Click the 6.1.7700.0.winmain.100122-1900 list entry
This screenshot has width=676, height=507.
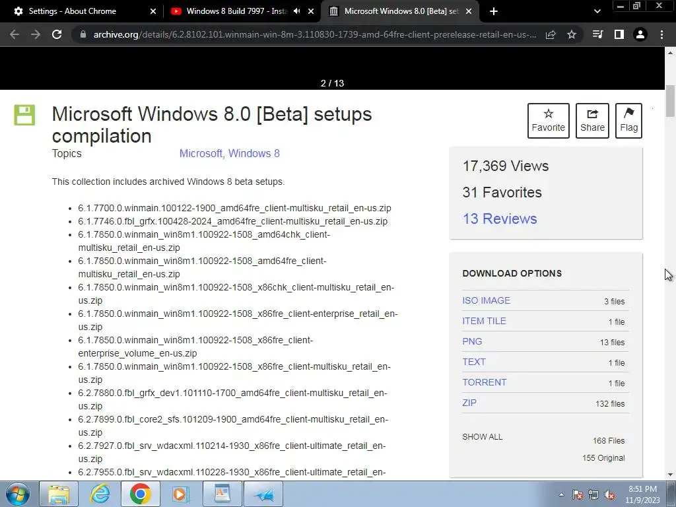(234, 208)
